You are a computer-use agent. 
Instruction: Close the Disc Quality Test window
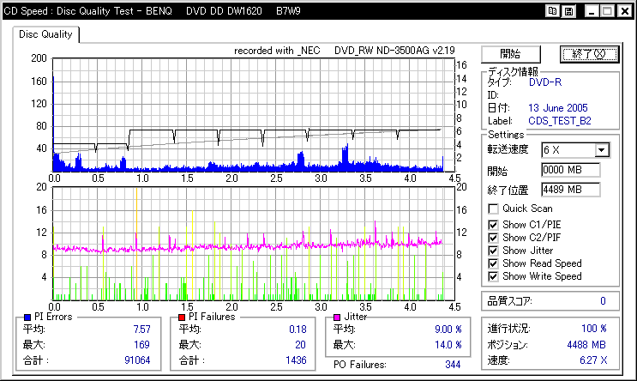pyautogui.click(x=625, y=11)
